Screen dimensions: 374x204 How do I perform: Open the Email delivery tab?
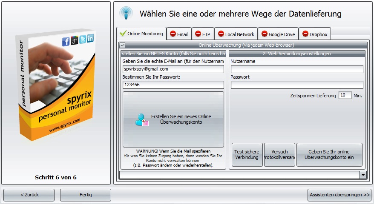pos(179,34)
